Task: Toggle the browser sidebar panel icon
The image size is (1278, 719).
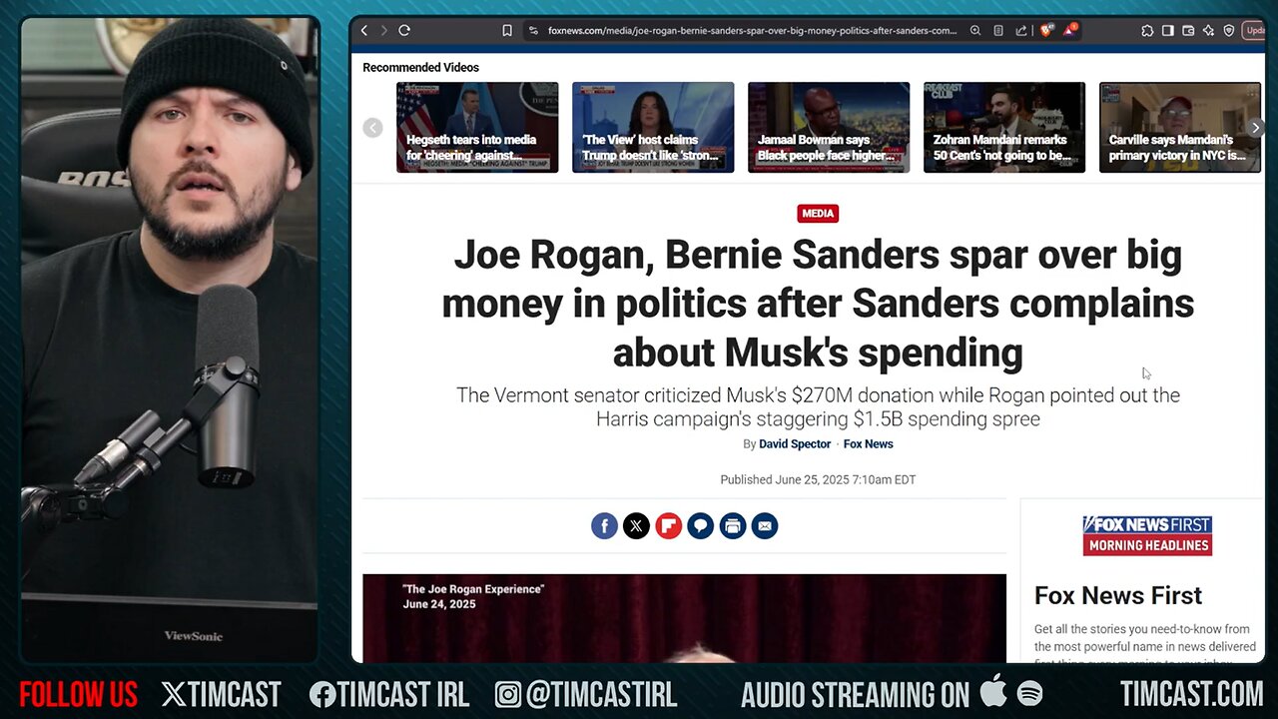Action: point(1168,31)
